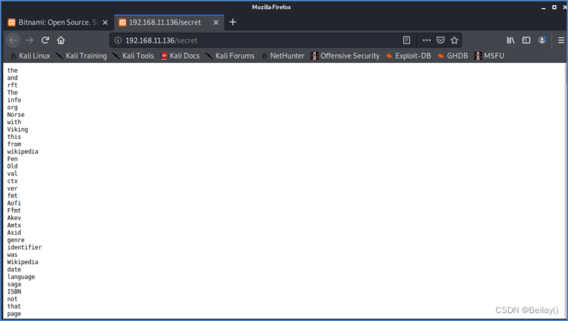
Task: Click the 'Asid' entry
Action: [14, 233]
